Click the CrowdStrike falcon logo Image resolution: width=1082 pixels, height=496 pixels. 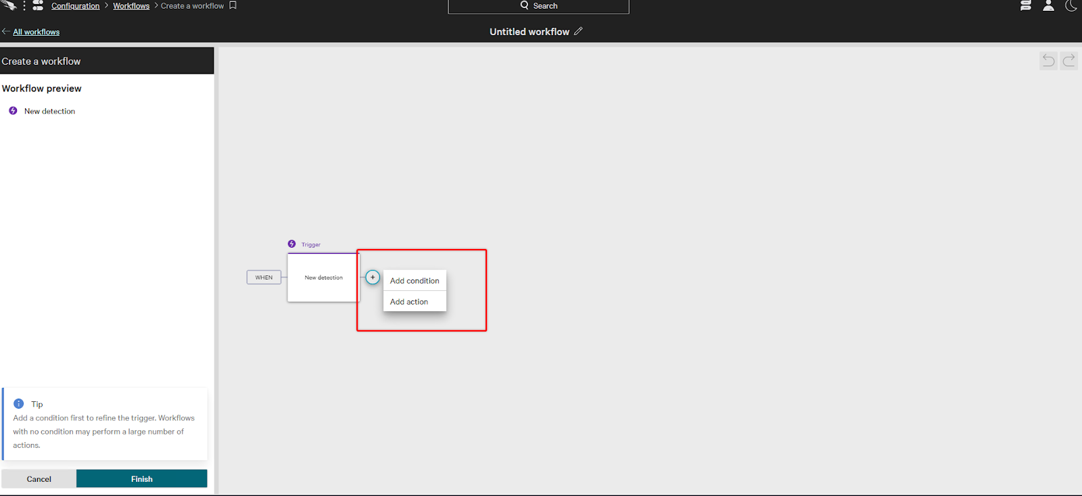tap(8, 5)
